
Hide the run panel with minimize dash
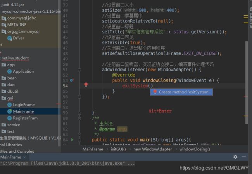pos(243,157)
